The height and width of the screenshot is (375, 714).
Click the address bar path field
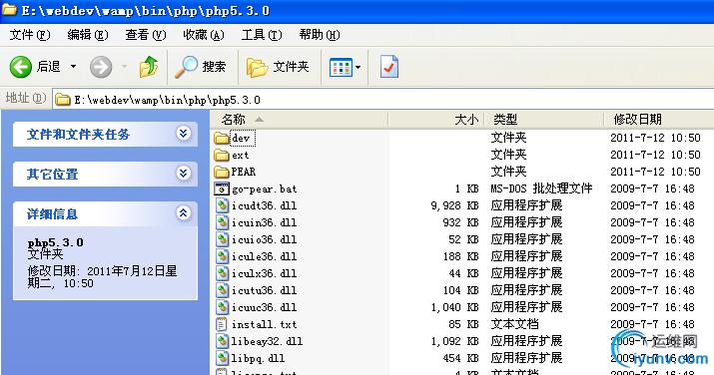383,99
